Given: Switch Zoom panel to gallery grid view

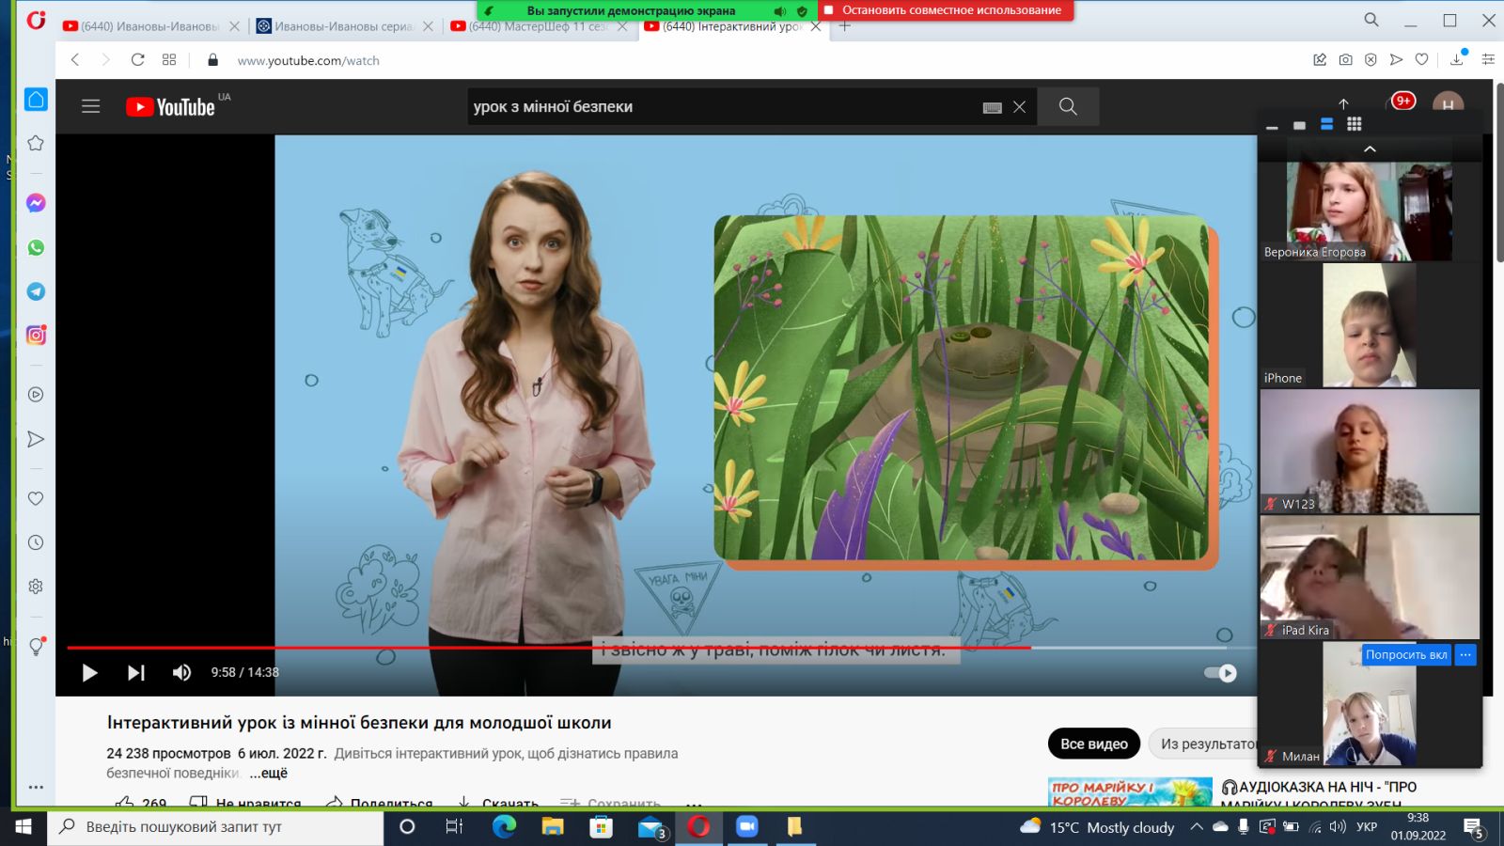Looking at the screenshot, I should click(1354, 124).
